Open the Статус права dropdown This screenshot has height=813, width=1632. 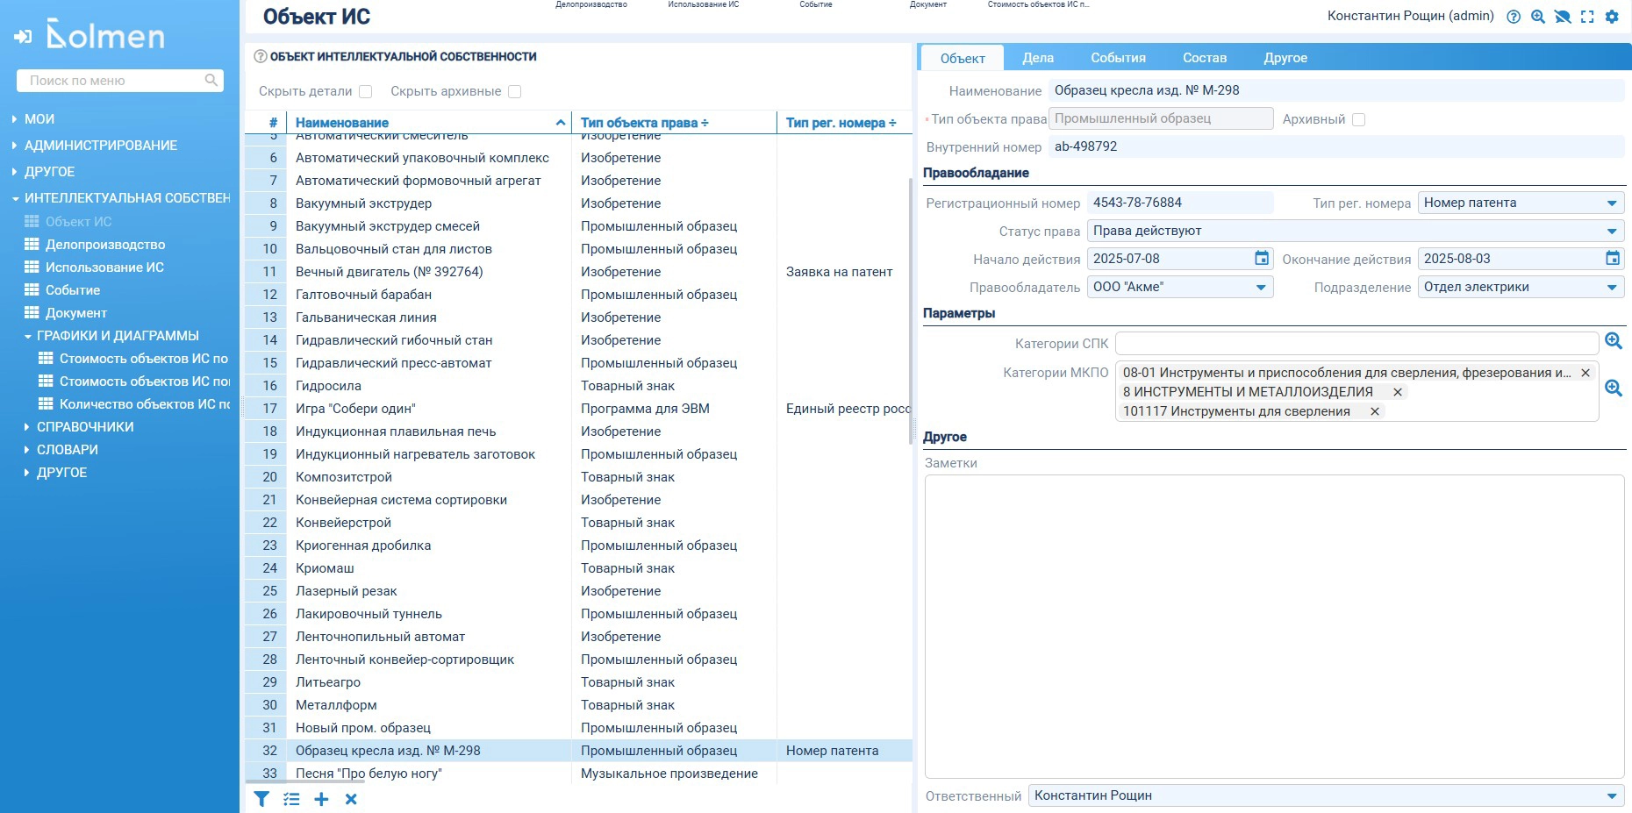tap(1611, 232)
